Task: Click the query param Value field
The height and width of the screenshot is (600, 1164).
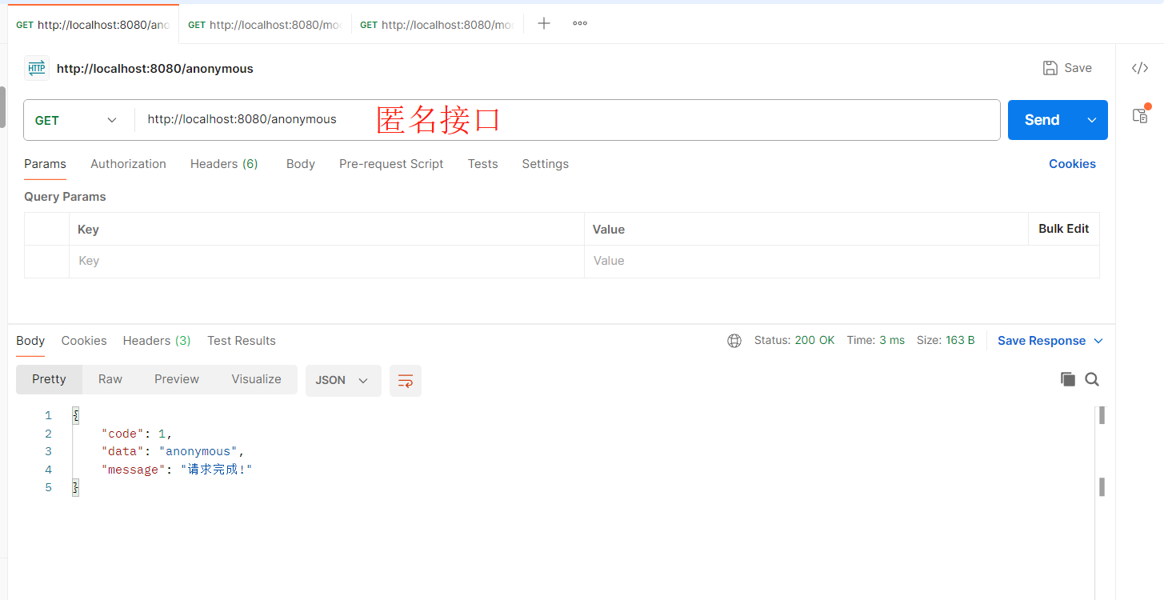Action: coord(842,262)
